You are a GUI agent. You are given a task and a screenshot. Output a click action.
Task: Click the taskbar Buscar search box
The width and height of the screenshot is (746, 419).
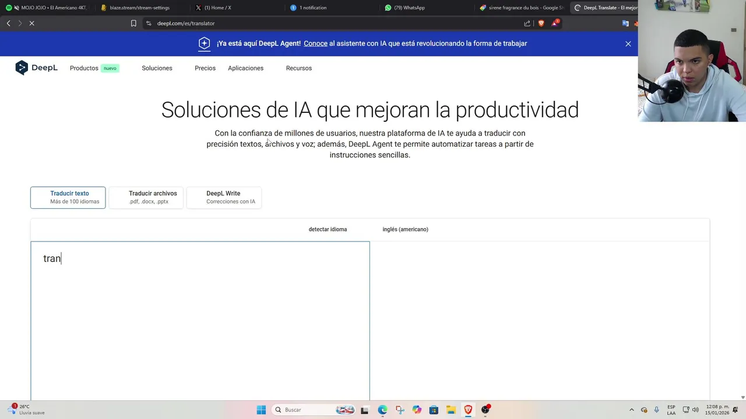click(x=314, y=410)
